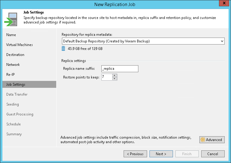Click the Guest Processing step
The height and width of the screenshot is (163, 231).
point(20,114)
